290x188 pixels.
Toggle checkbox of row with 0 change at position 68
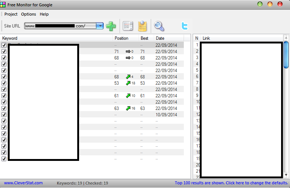click(4, 58)
